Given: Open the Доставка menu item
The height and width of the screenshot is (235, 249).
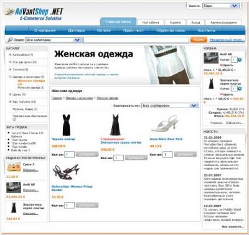Looking at the screenshot, I should (76, 30).
